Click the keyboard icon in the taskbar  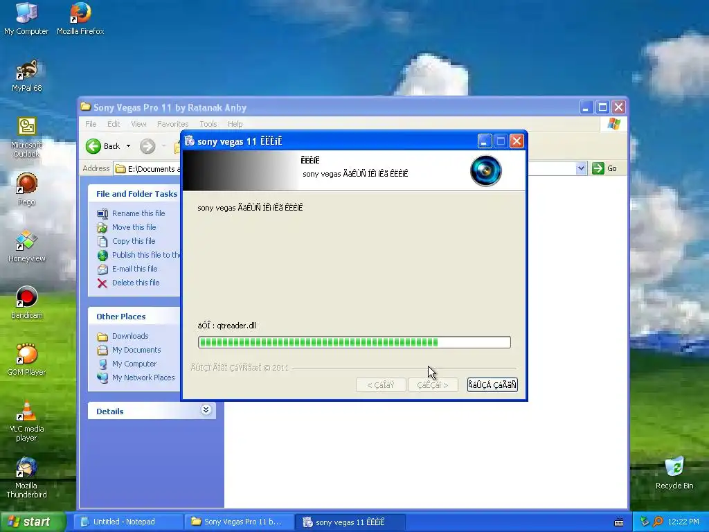coord(618,522)
